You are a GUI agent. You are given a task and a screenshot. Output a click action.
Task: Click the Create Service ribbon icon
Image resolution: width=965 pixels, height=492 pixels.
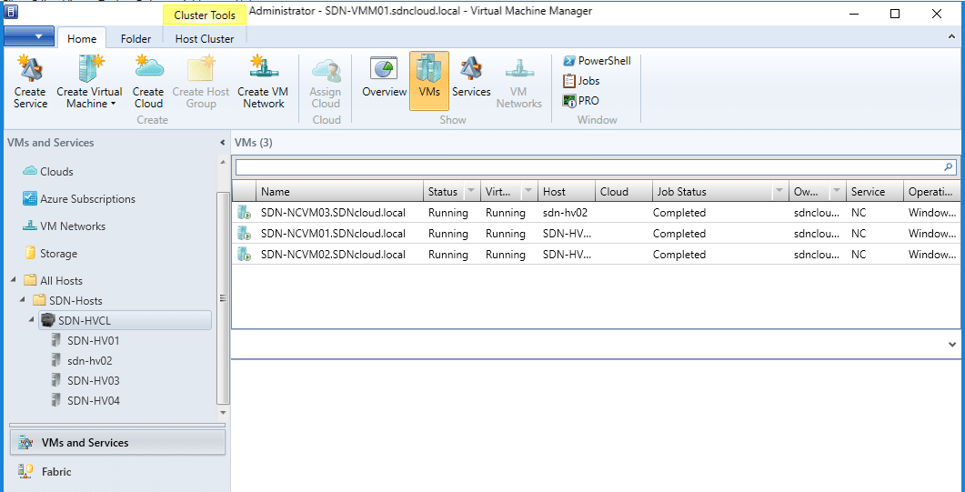pyautogui.click(x=30, y=82)
